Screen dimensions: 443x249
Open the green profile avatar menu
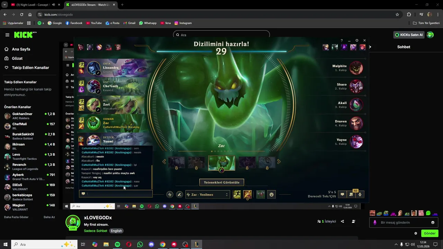tap(430, 35)
